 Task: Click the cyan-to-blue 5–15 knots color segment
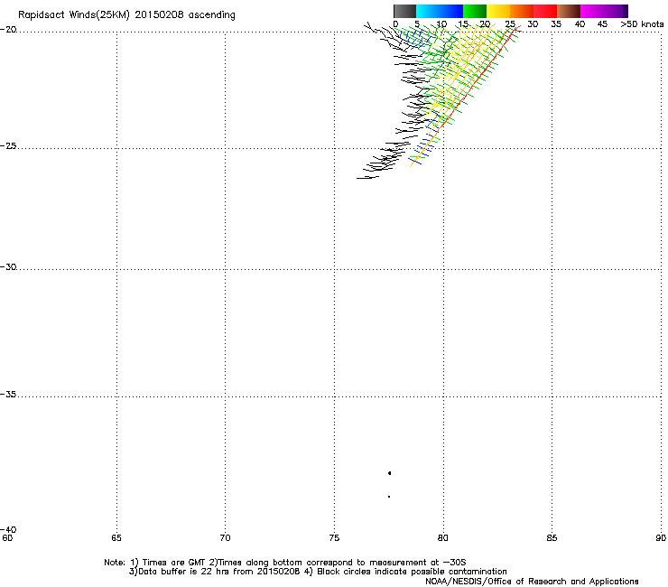point(440,11)
